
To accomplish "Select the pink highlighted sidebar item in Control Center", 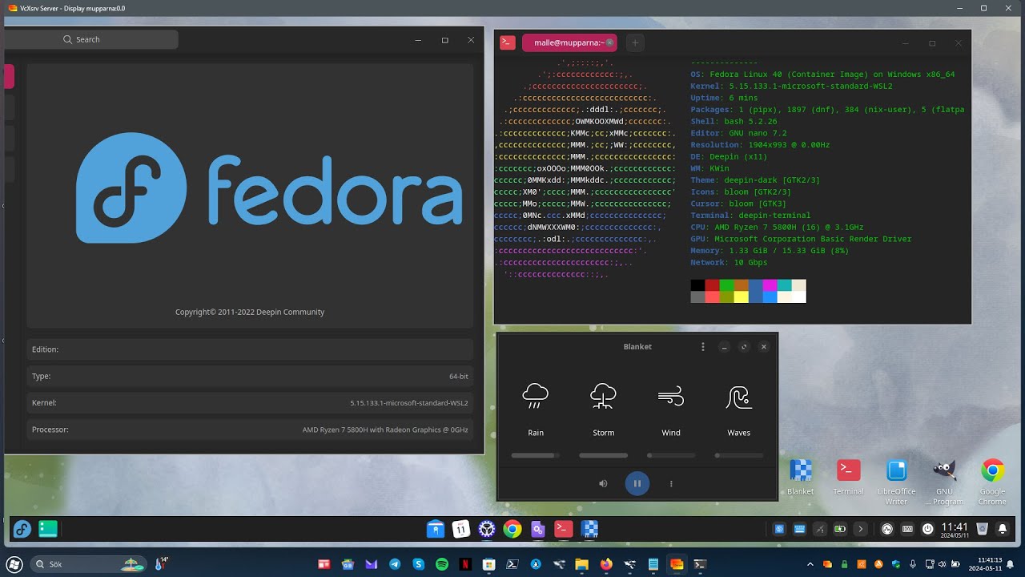I will (9, 76).
